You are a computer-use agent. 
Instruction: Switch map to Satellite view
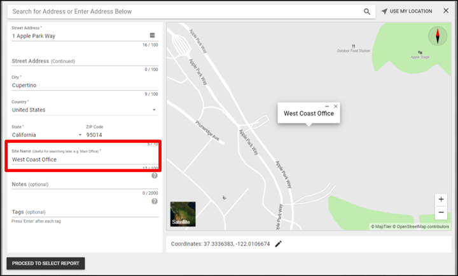click(183, 214)
